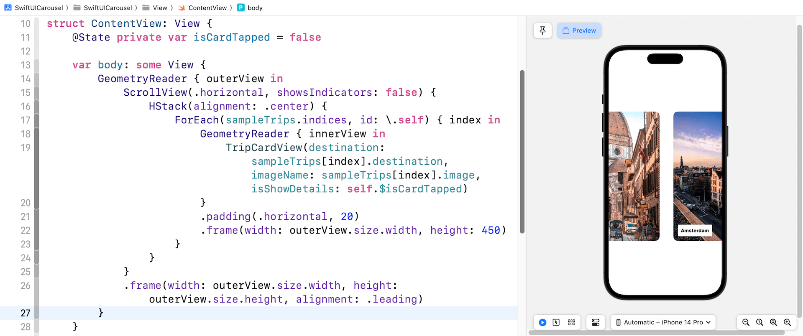Click 'ScrollView' on line 15
803x336 pixels.
pos(155,92)
